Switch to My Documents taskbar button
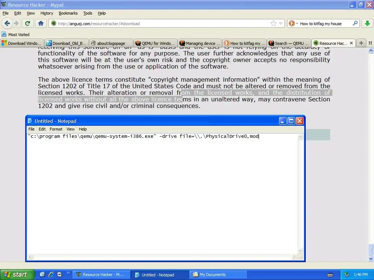The width and height of the screenshot is (374, 280). [218, 275]
